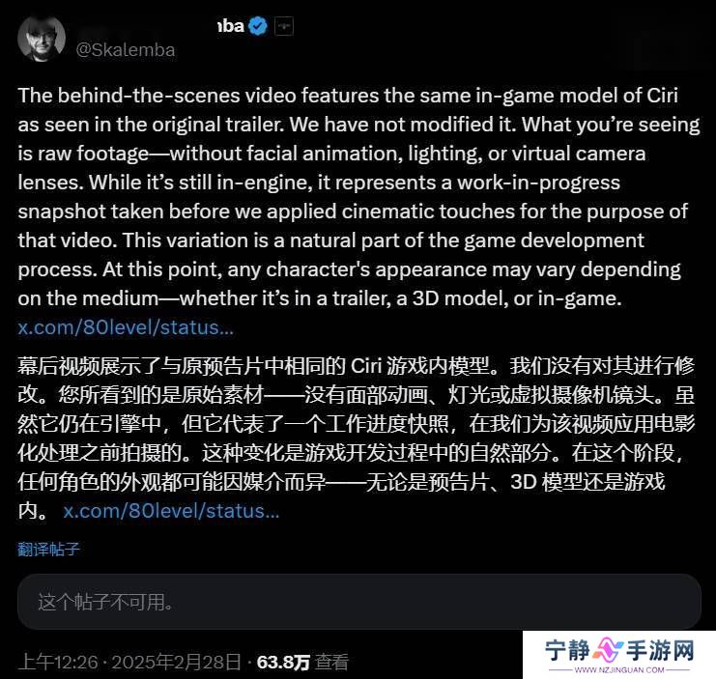
Task: Open the x.com/80level/status link under English text
Action: (x=126, y=327)
